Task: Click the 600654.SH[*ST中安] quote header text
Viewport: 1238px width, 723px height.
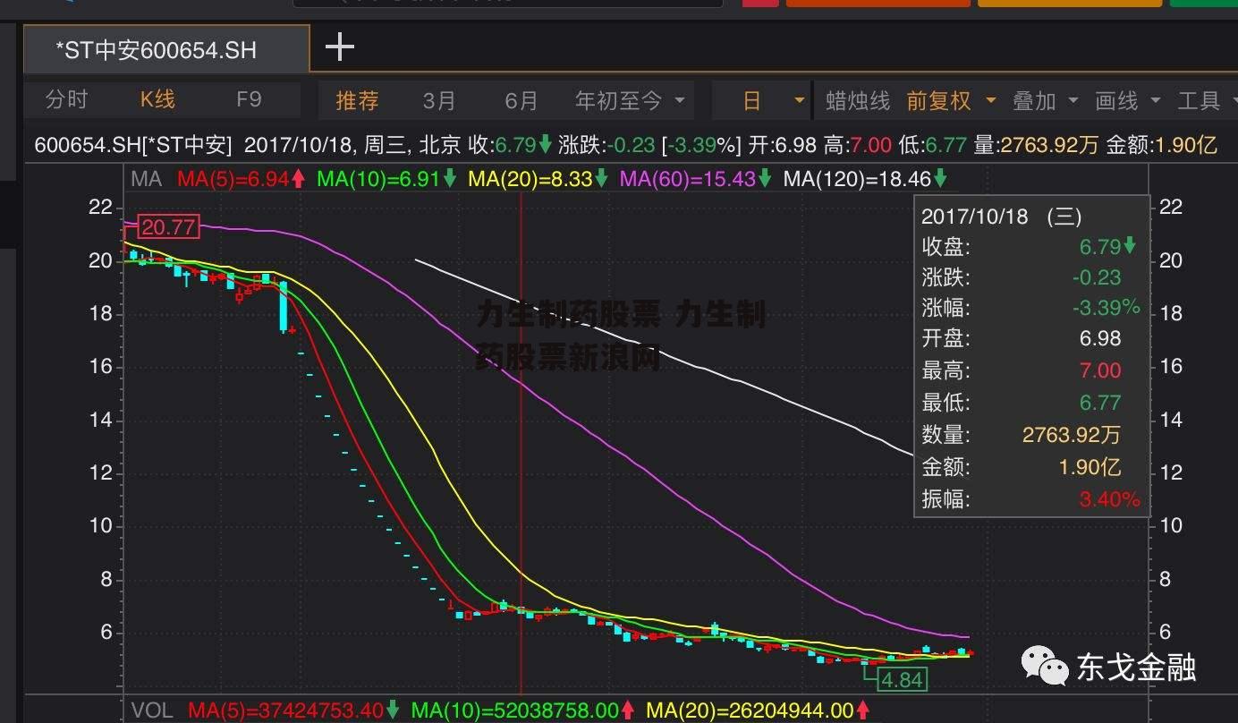Action: (132, 145)
